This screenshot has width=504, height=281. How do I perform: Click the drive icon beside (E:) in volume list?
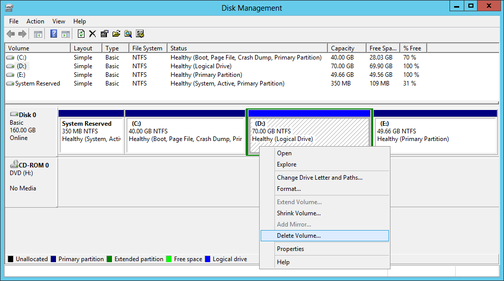[10, 75]
